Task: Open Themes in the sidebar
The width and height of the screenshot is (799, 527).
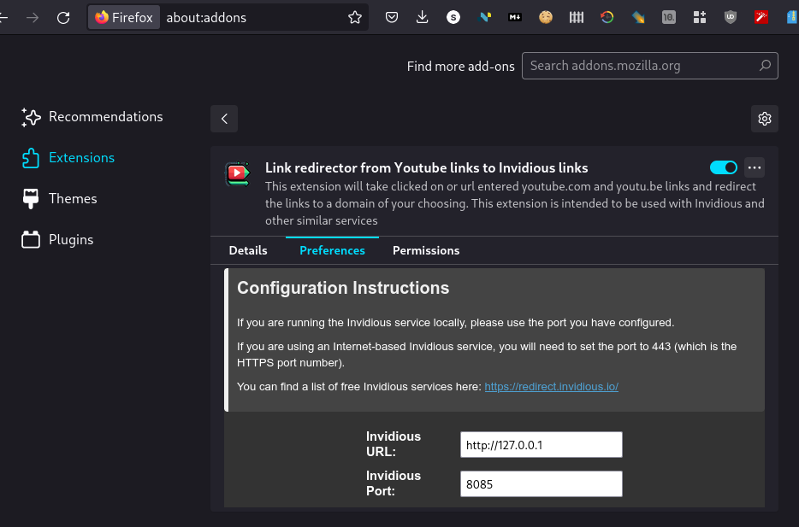Action: 60,199
